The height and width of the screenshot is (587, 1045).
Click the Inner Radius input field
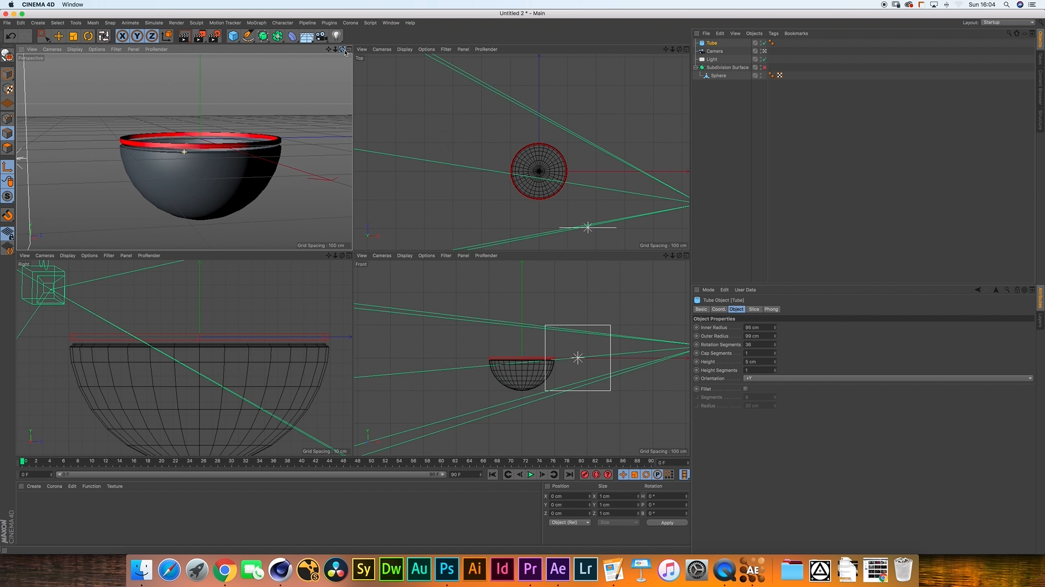click(x=758, y=328)
